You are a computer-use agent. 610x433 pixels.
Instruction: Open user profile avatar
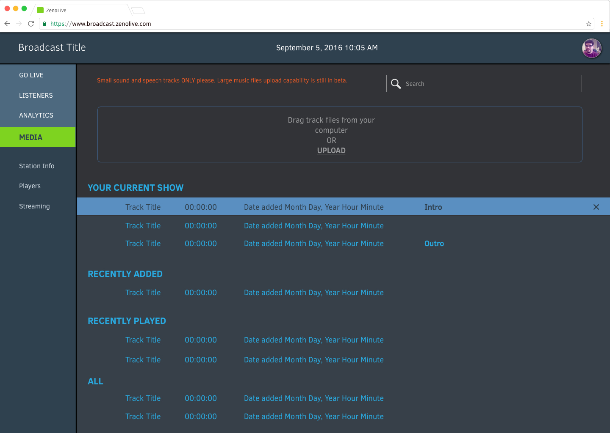[592, 48]
